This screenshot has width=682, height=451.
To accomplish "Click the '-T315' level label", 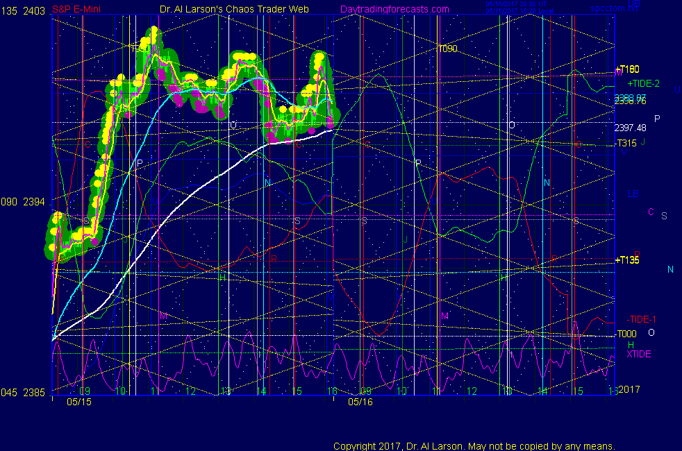I will (626, 144).
